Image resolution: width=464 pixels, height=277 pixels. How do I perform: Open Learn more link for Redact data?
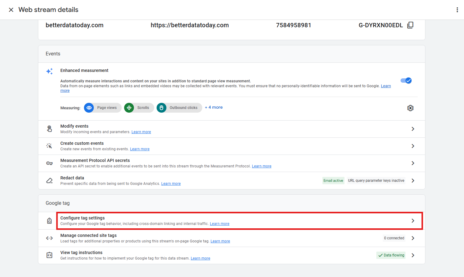pyautogui.click(x=171, y=184)
